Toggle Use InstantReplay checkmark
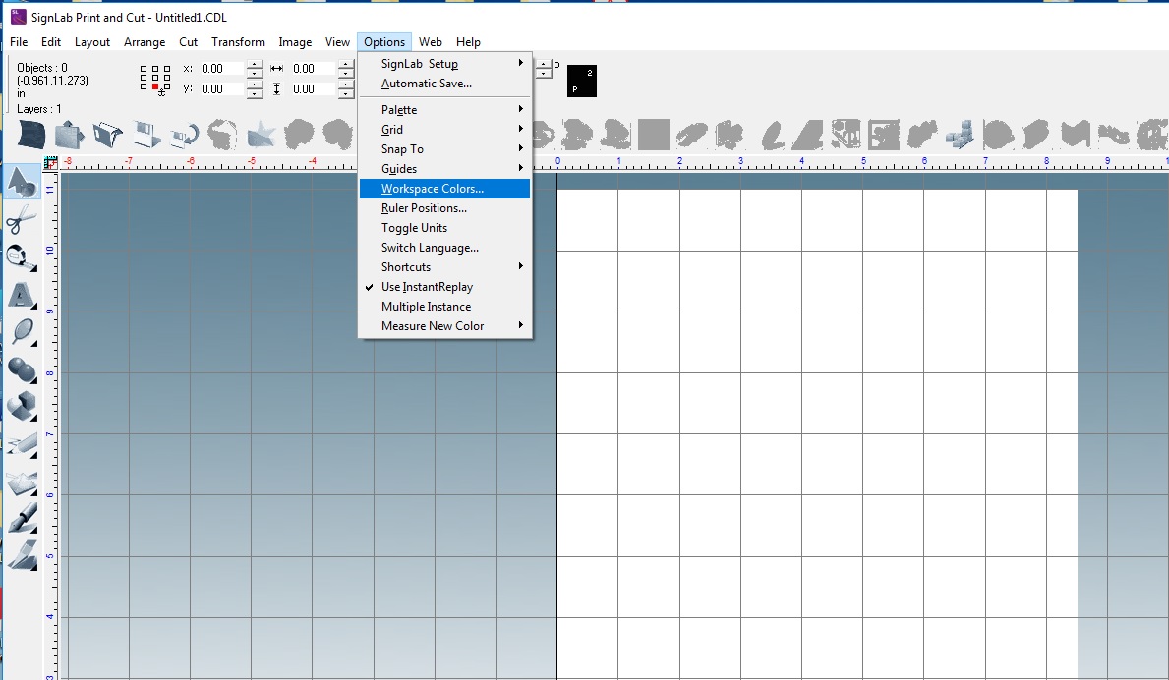Viewport: 1169px width, 680px height. click(x=369, y=287)
